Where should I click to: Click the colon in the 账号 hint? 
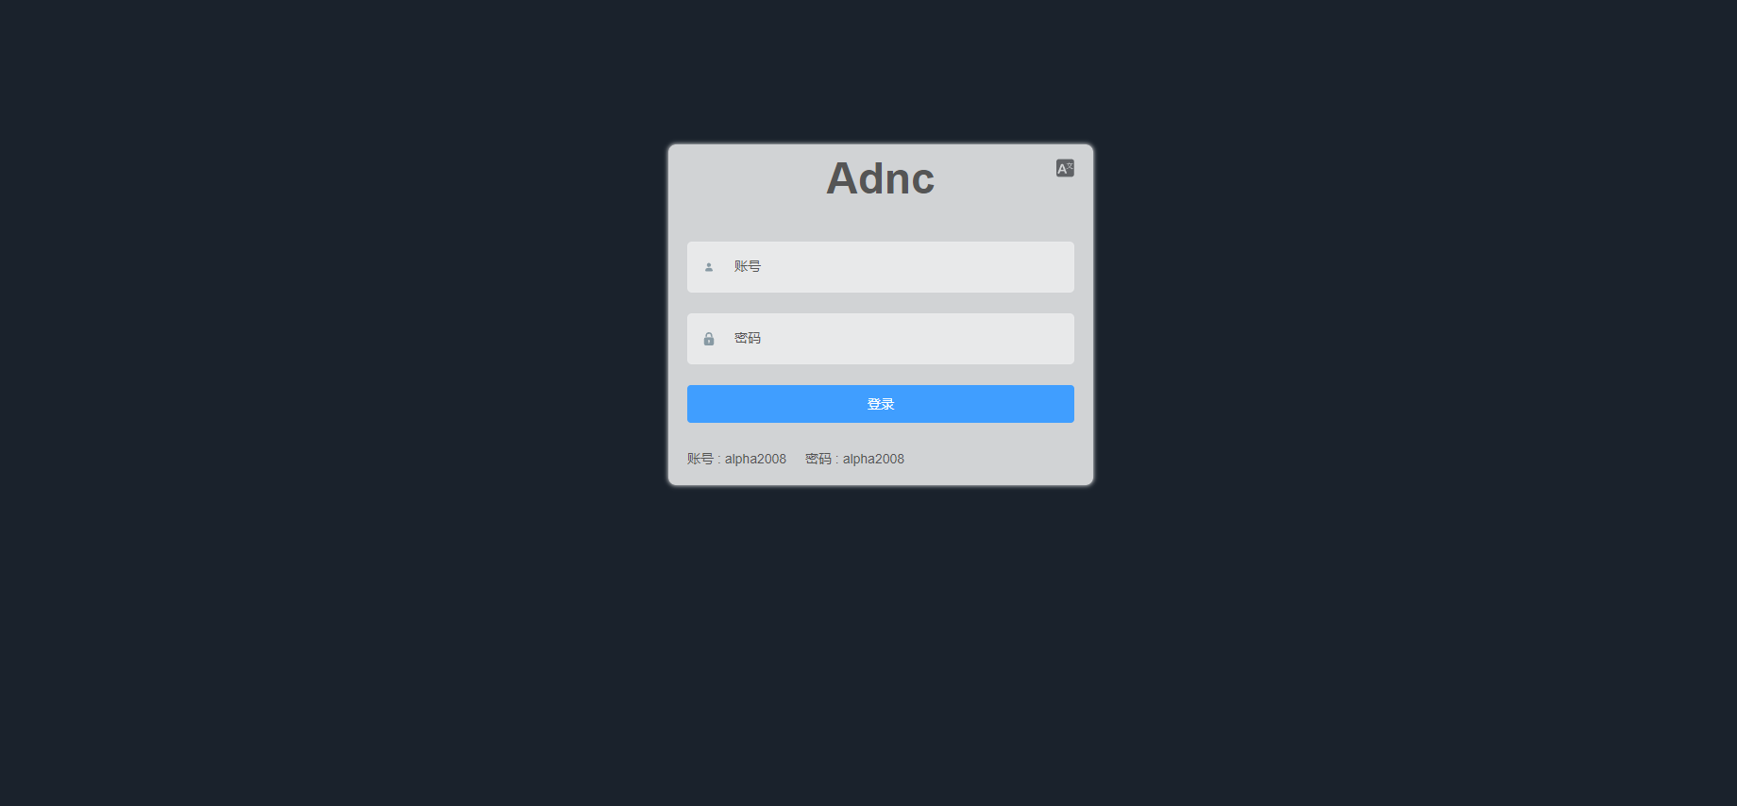click(x=719, y=460)
